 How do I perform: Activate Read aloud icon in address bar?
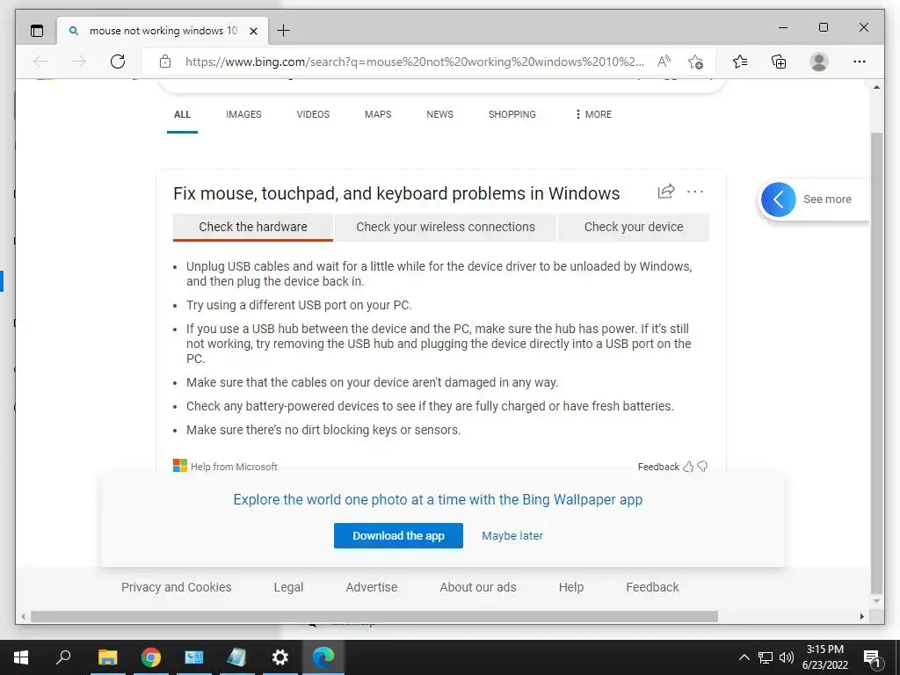(x=664, y=62)
